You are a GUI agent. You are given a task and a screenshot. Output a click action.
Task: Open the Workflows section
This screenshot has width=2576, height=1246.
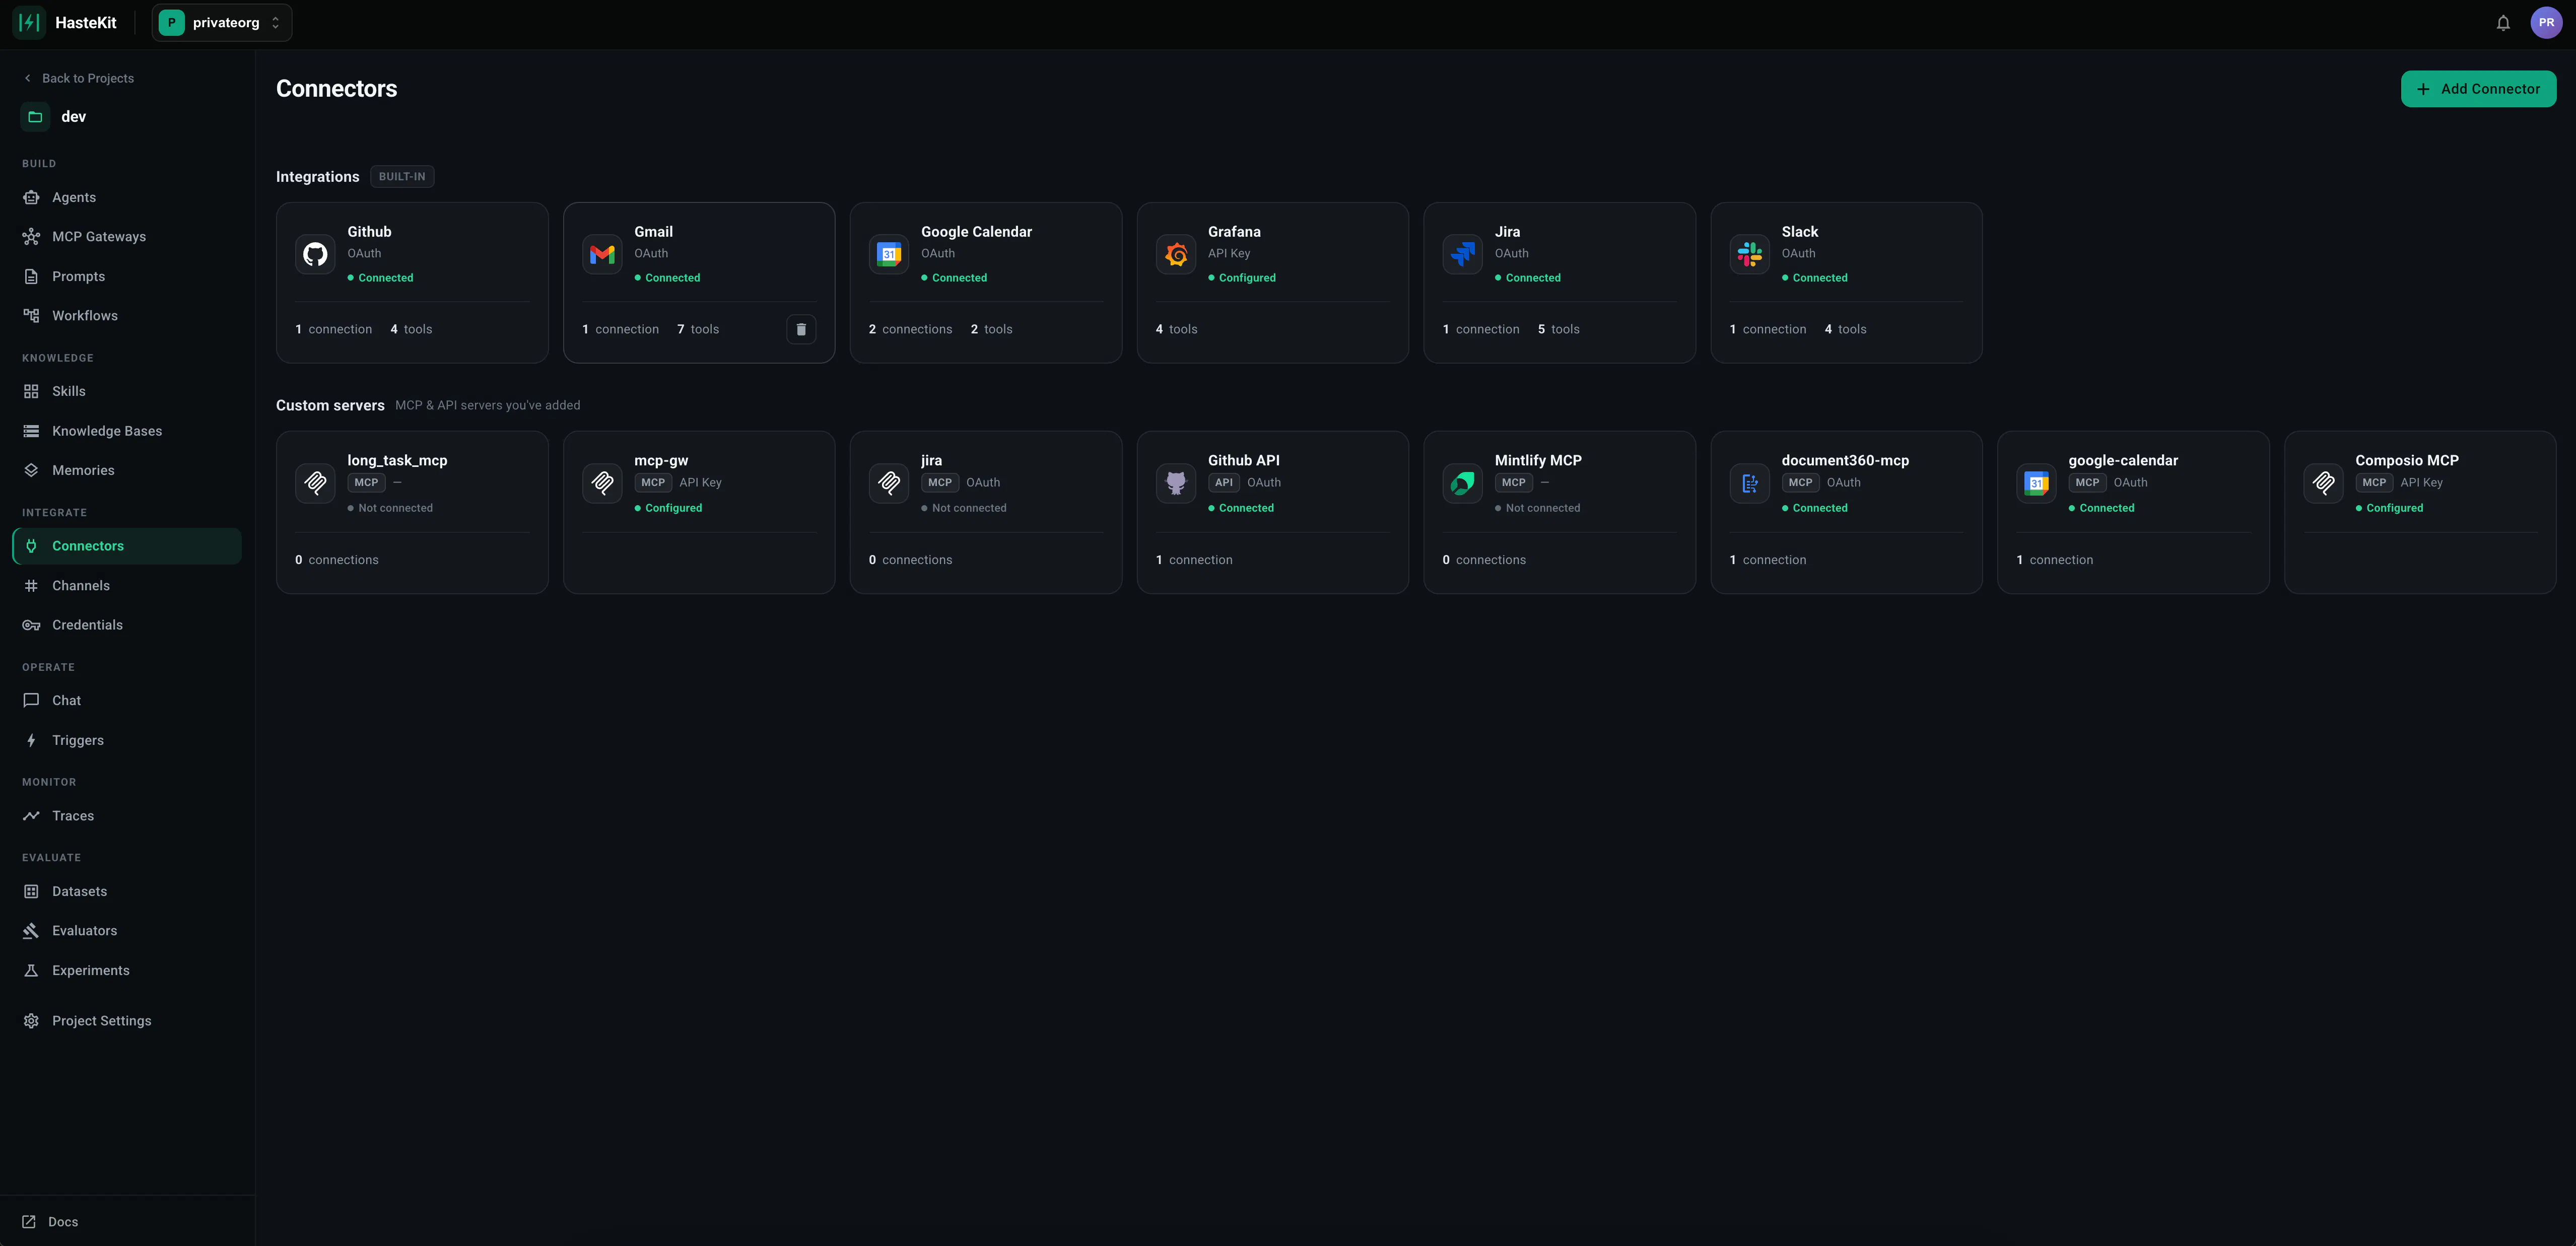(x=127, y=315)
